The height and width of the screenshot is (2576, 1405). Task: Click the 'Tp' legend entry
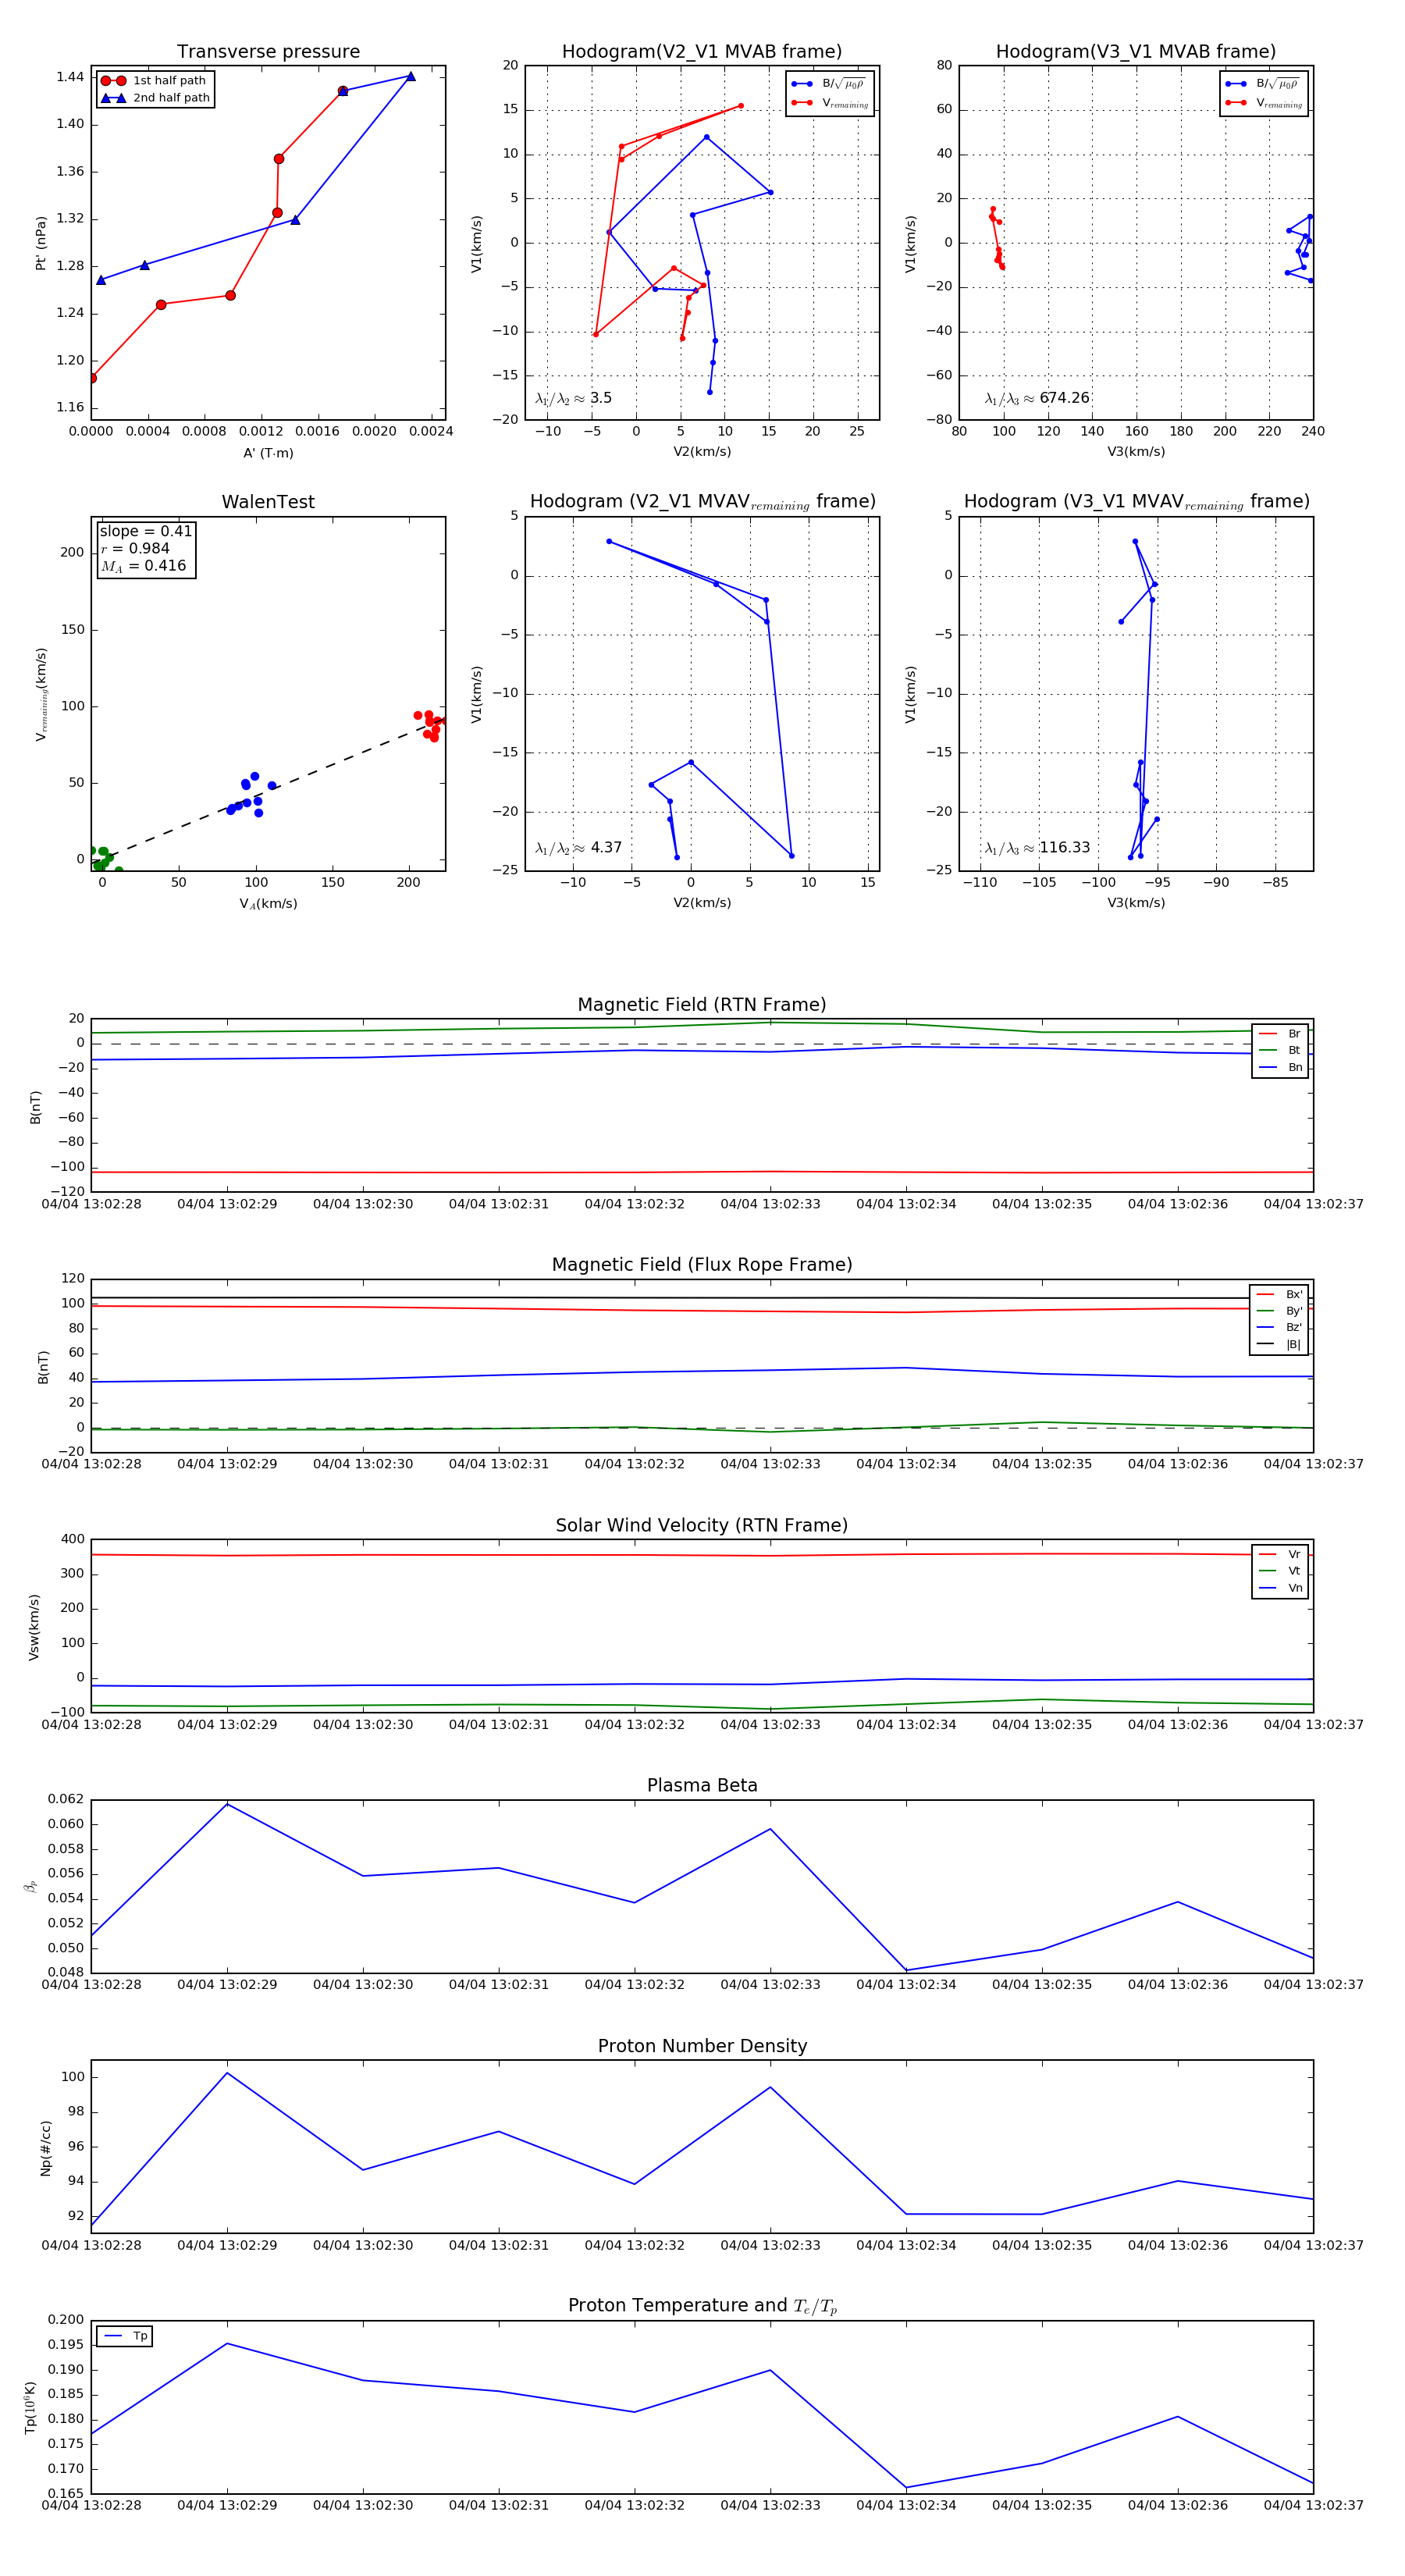point(125,2337)
